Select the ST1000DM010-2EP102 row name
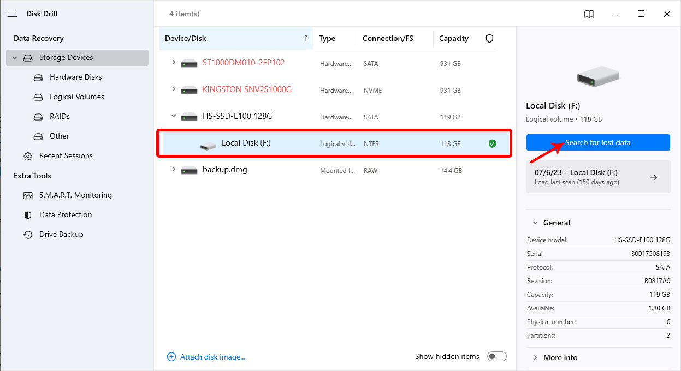The width and height of the screenshot is (681, 371). (x=244, y=63)
